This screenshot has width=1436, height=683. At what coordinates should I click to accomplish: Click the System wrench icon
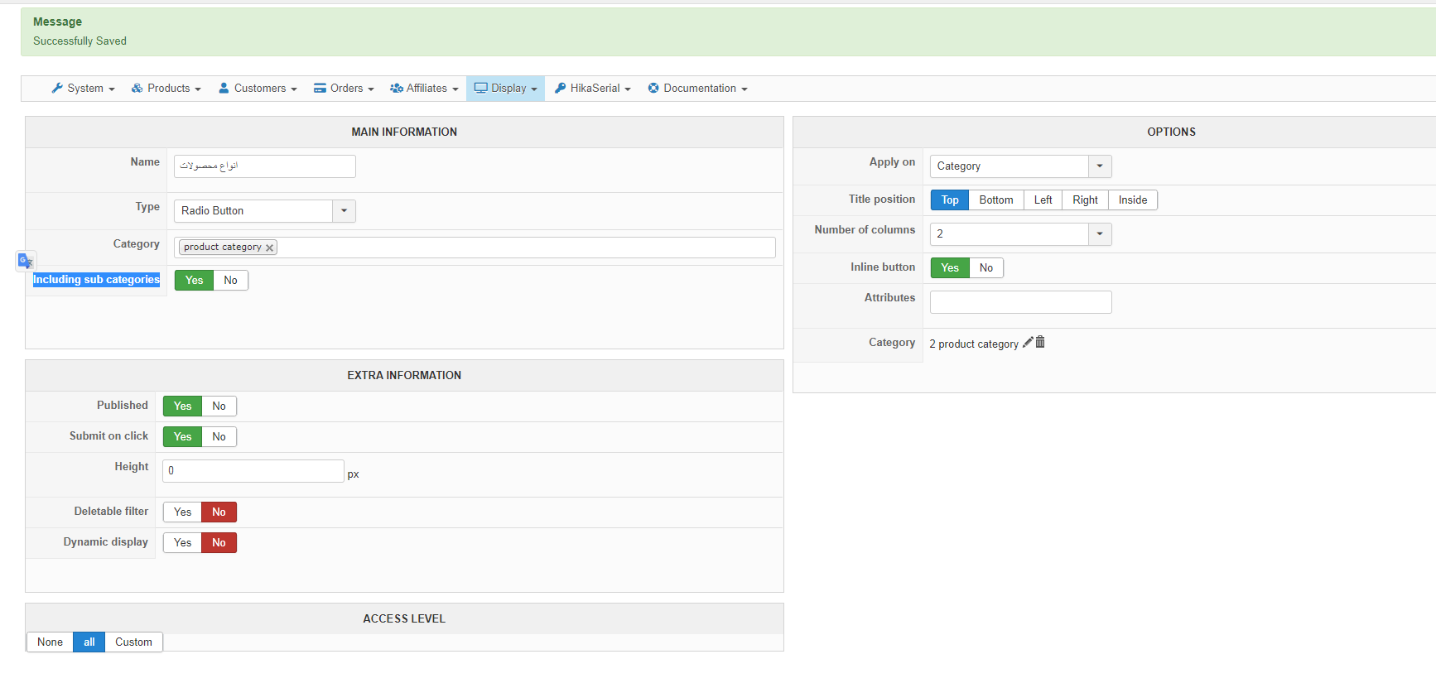click(57, 88)
